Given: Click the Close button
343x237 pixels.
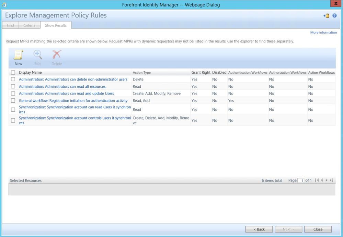Looking at the screenshot, I should click(318, 229).
